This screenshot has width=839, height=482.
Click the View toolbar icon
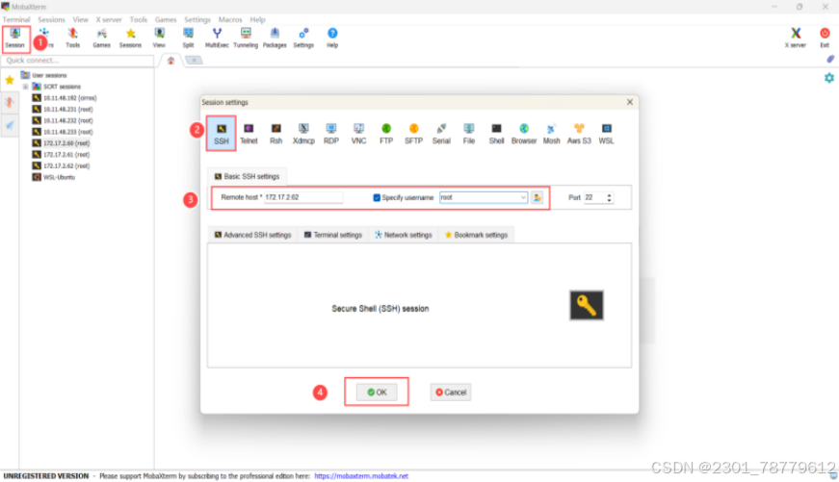tap(160, 38)
